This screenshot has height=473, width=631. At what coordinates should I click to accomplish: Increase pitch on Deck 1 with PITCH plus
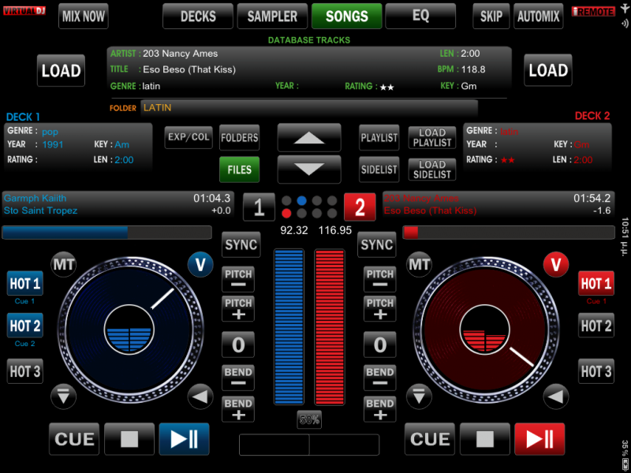[238, 308]
